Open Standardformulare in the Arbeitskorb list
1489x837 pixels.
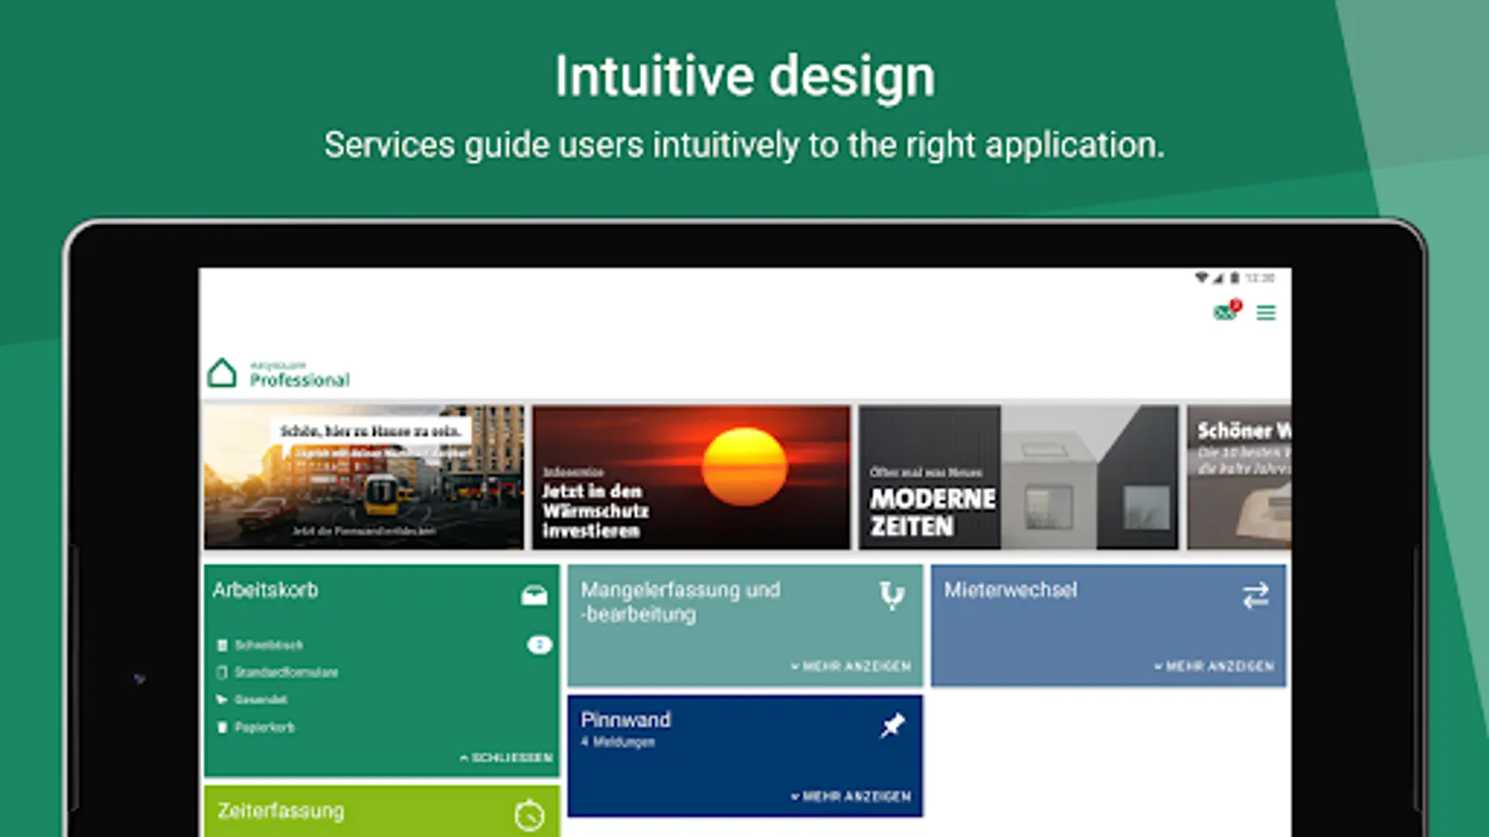pos(285,672)
